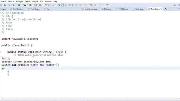Switch to the Fifth.java tab
Image resolution: width=180 pixels, height=101 pixels.
point(106,9)
